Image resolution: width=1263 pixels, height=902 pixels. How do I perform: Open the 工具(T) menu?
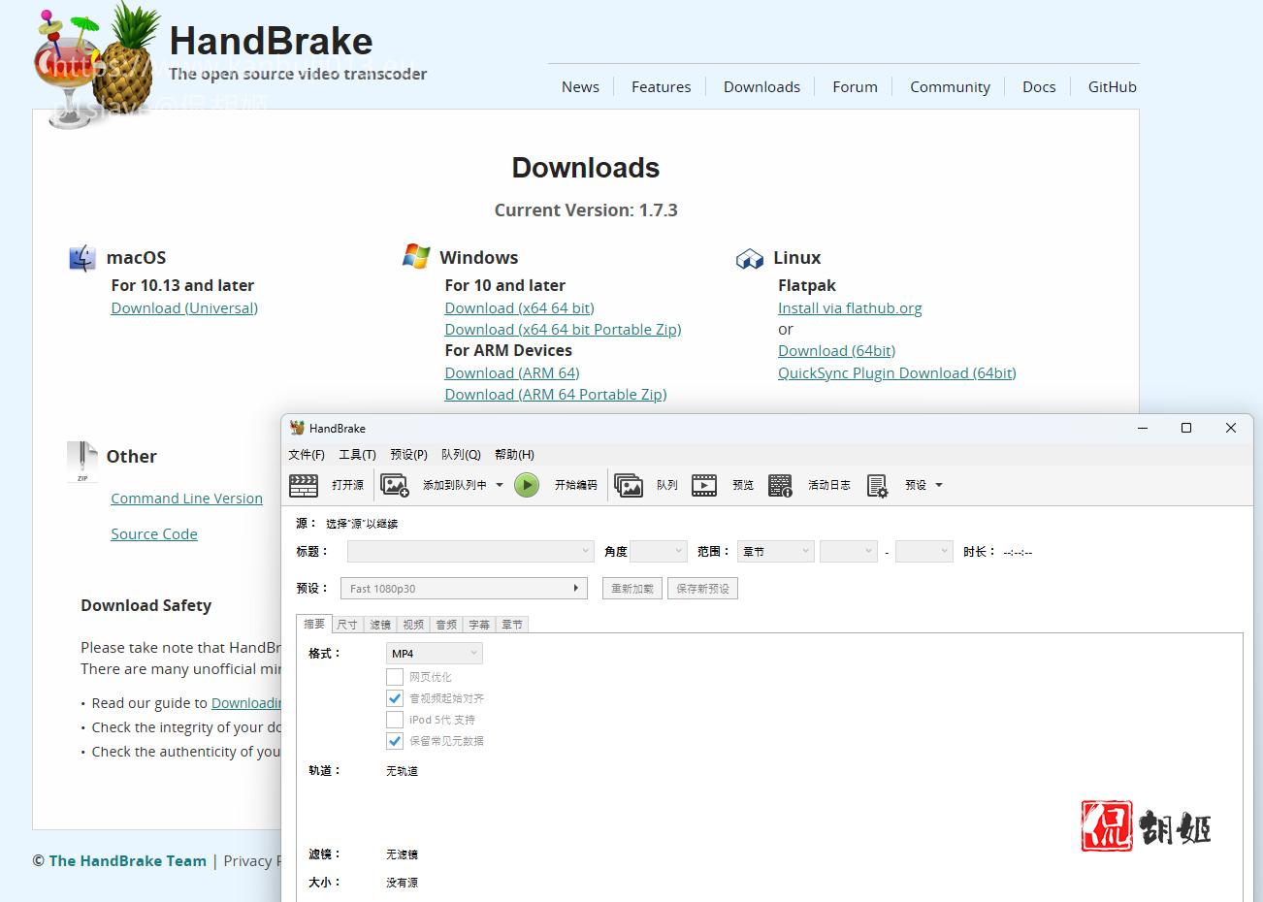(x=356, y=454)
